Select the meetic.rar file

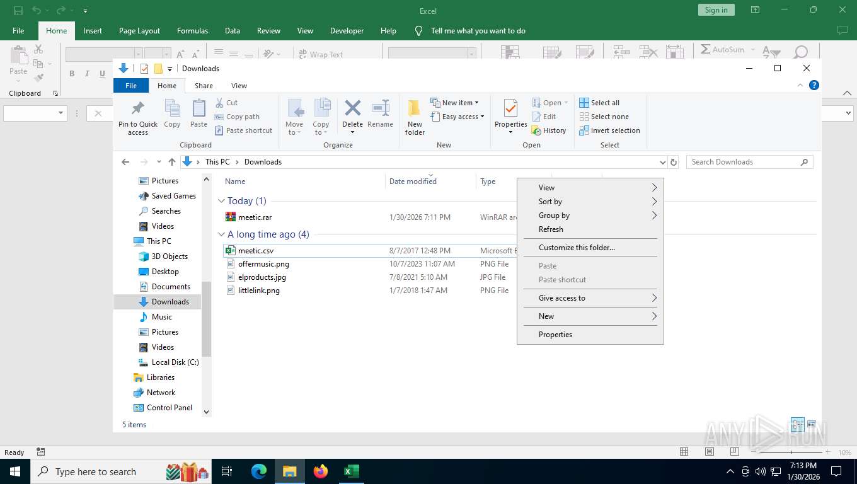pos(255,217)
